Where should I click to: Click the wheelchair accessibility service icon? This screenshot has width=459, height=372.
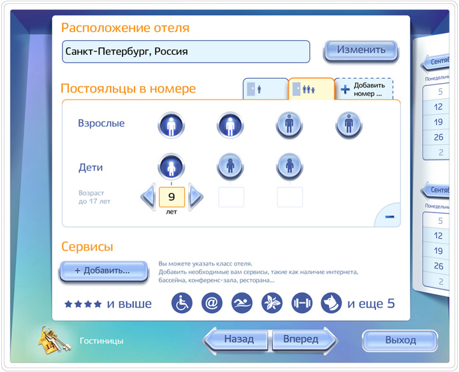click(x=182, y=304)
